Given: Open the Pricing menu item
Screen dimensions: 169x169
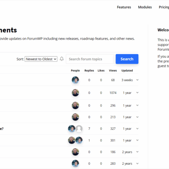Looking at the screenshot, I should [x=164, y=7].
